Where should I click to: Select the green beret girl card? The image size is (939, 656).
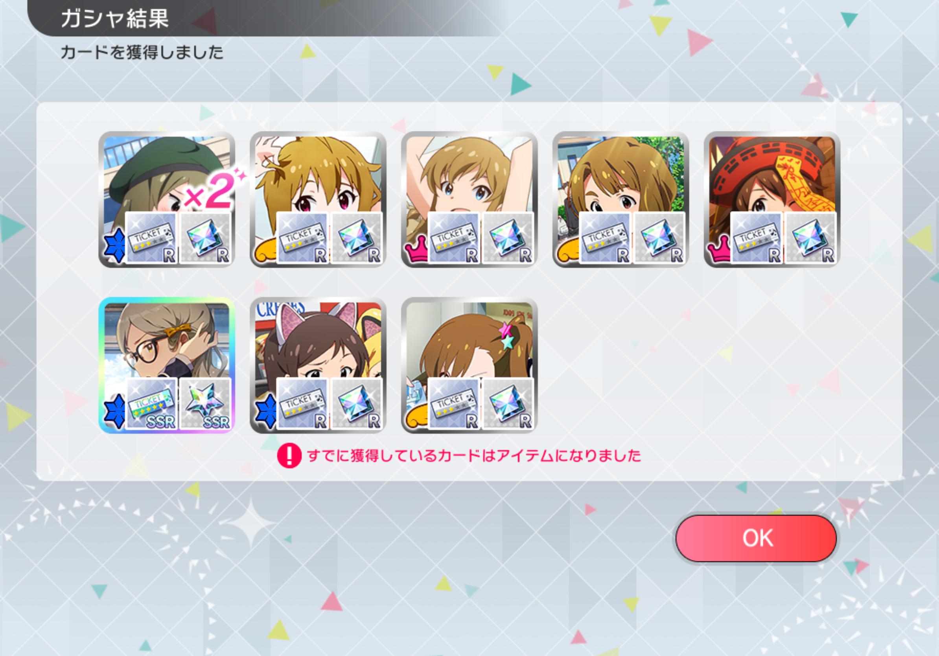[x=167, y=199]
